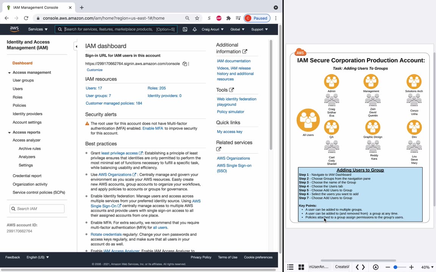This screenshot has width=436, height=272.
Task: Select Roles in the sidebar
Action: point(17,97)
